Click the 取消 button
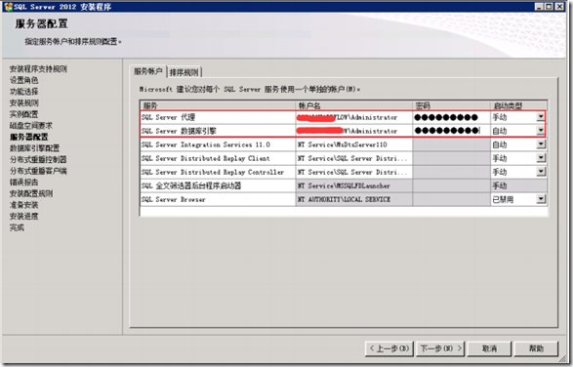 [489, 348]
